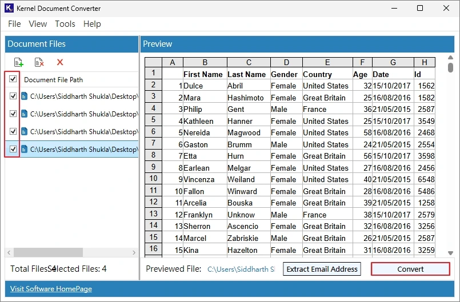This screenshot has width=460, height=302.
Task: Click the Remove selected file icon
Action: coord(39,62)
